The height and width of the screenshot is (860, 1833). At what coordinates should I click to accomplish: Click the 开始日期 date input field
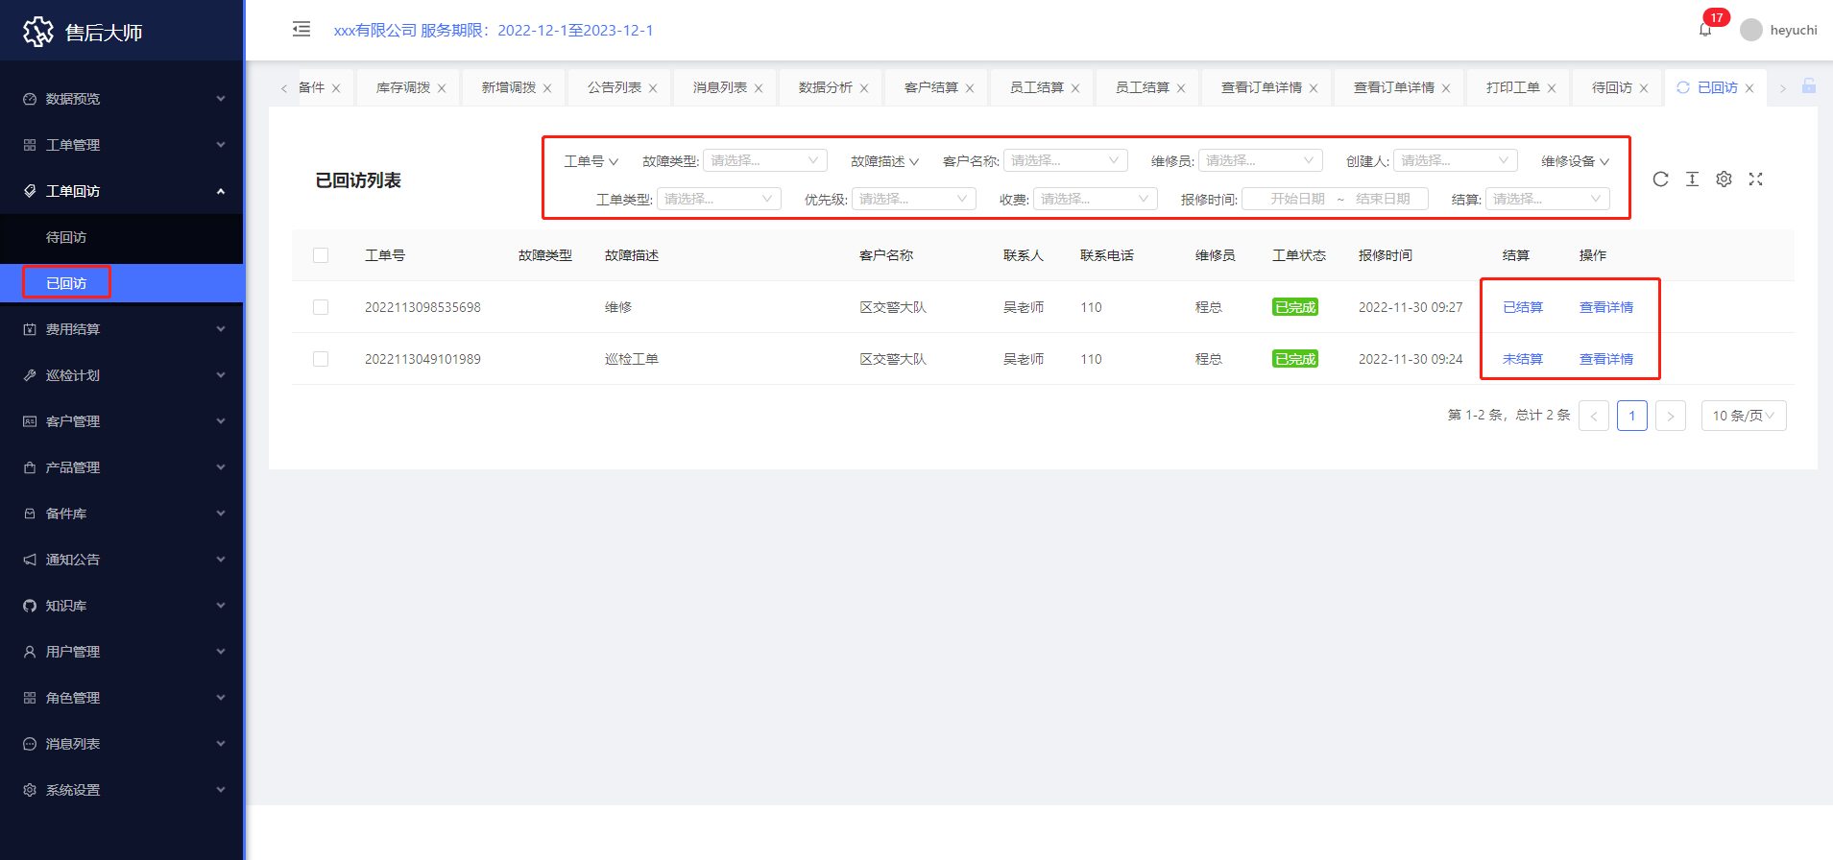pos(1296,199)
